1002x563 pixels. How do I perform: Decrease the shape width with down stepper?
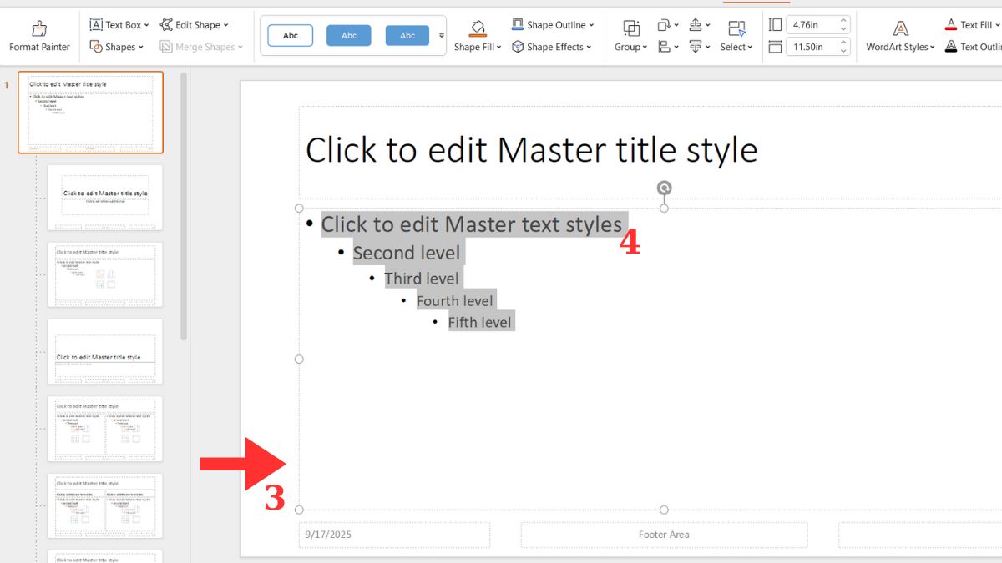[x=843, y=52]
